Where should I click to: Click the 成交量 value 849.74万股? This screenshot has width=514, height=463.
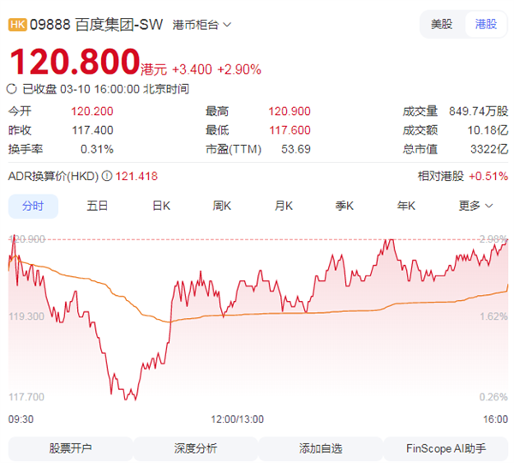(478, 111)
